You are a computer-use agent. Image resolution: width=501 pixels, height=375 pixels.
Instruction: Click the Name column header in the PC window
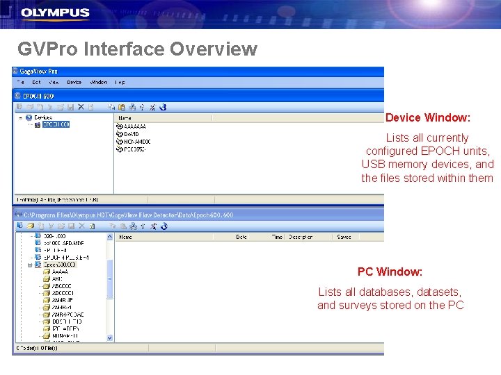(x=164, y=237)
